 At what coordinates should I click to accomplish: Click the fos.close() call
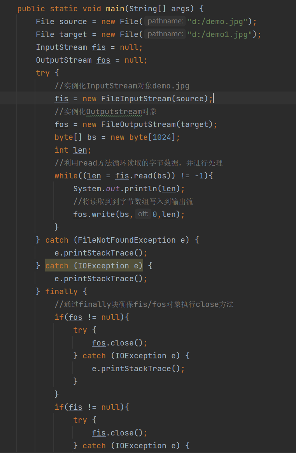(x=119, y=343)
